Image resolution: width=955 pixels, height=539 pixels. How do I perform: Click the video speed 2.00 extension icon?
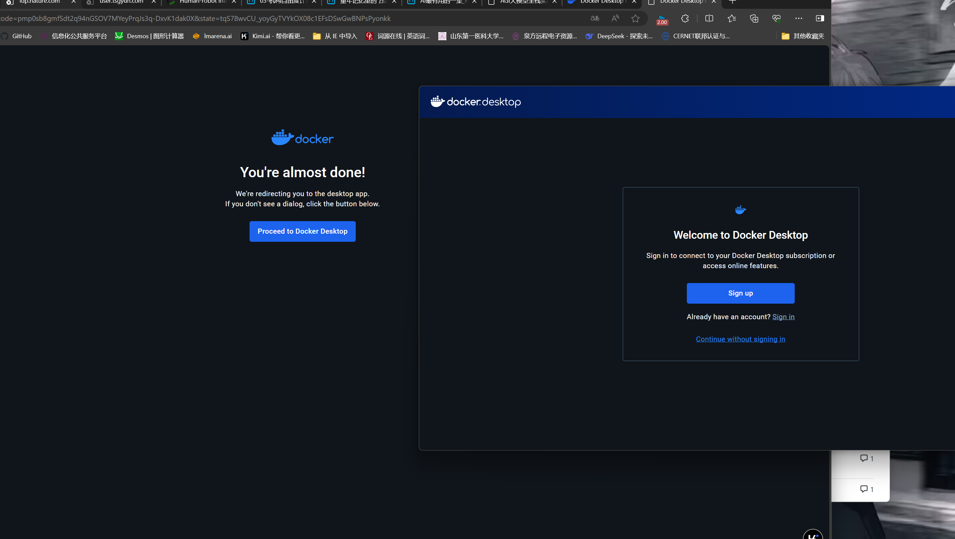[662, 19]
